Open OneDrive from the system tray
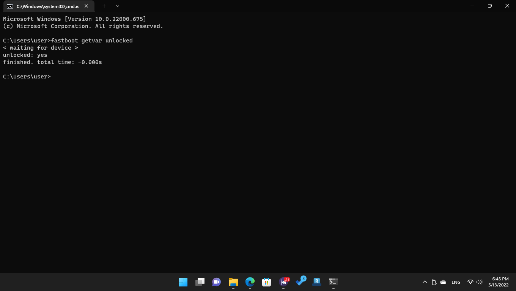Screen dimensions: 516x291 (443, 282)
